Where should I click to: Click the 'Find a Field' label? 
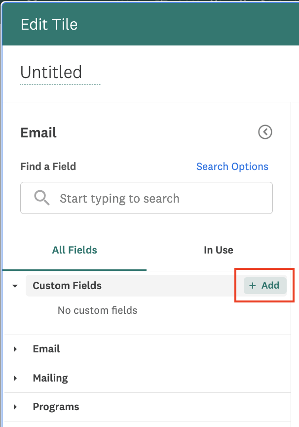pos(48,167)
